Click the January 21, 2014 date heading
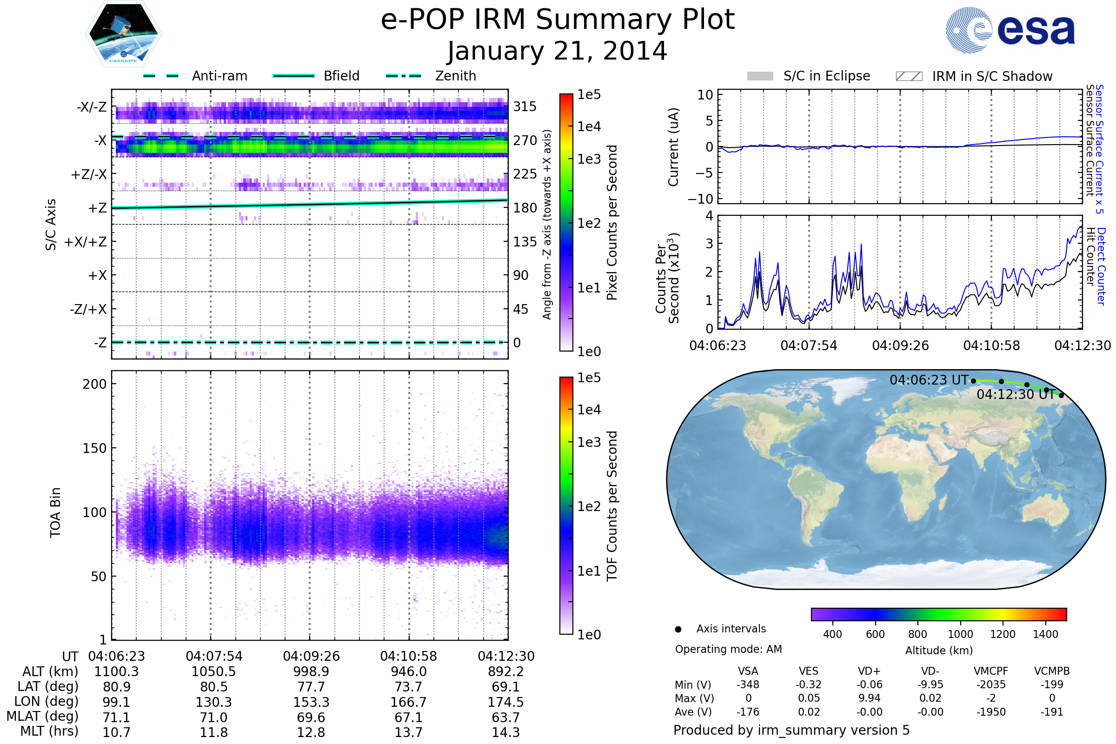1116x744 pixels. click(558, 51)
